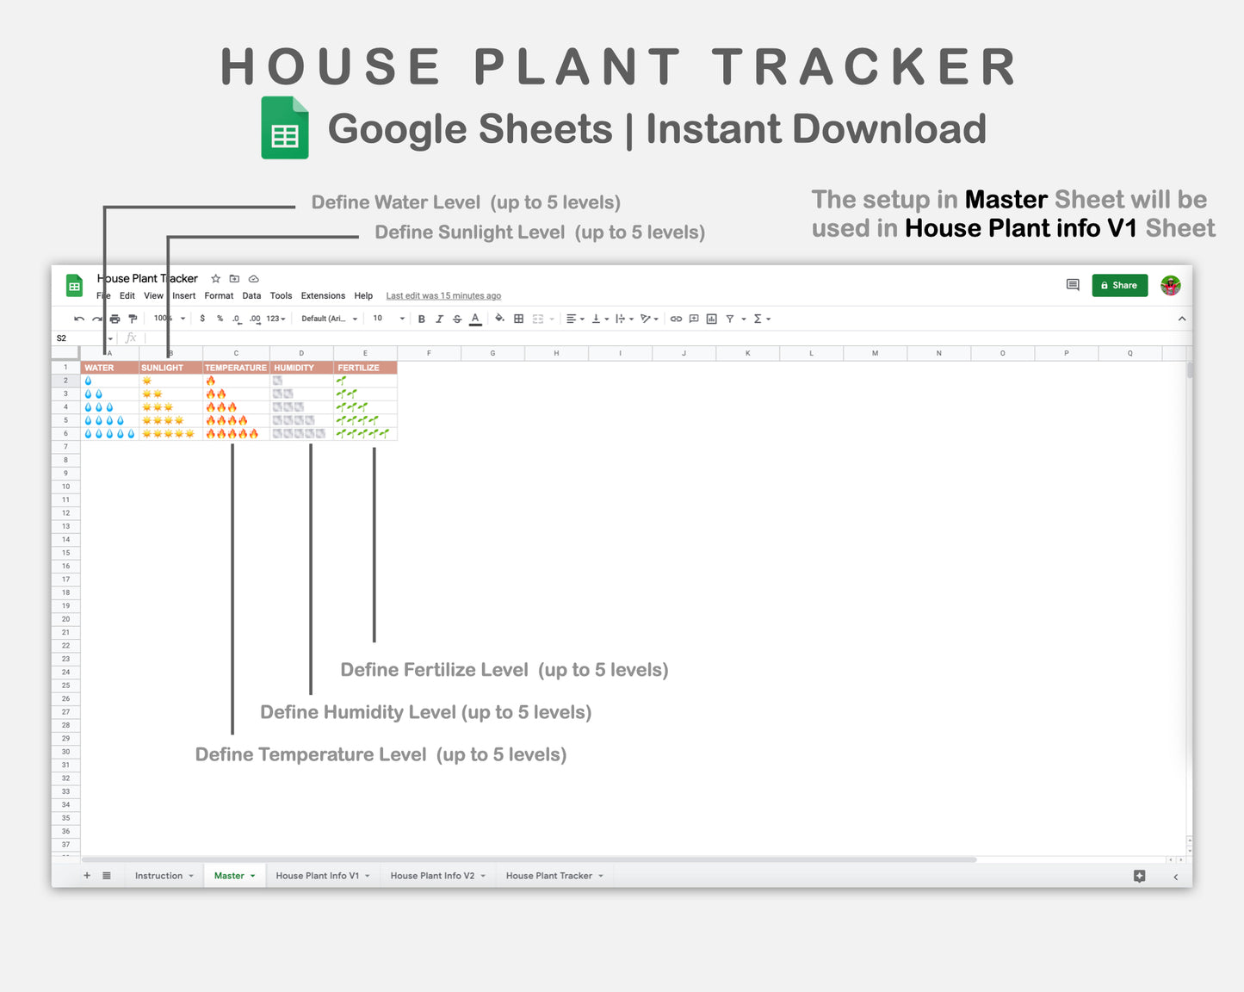Star the House Plant Tracker spreadsheet
The height and width of the screenshot is (992, 1244).
tap(214, 278)
